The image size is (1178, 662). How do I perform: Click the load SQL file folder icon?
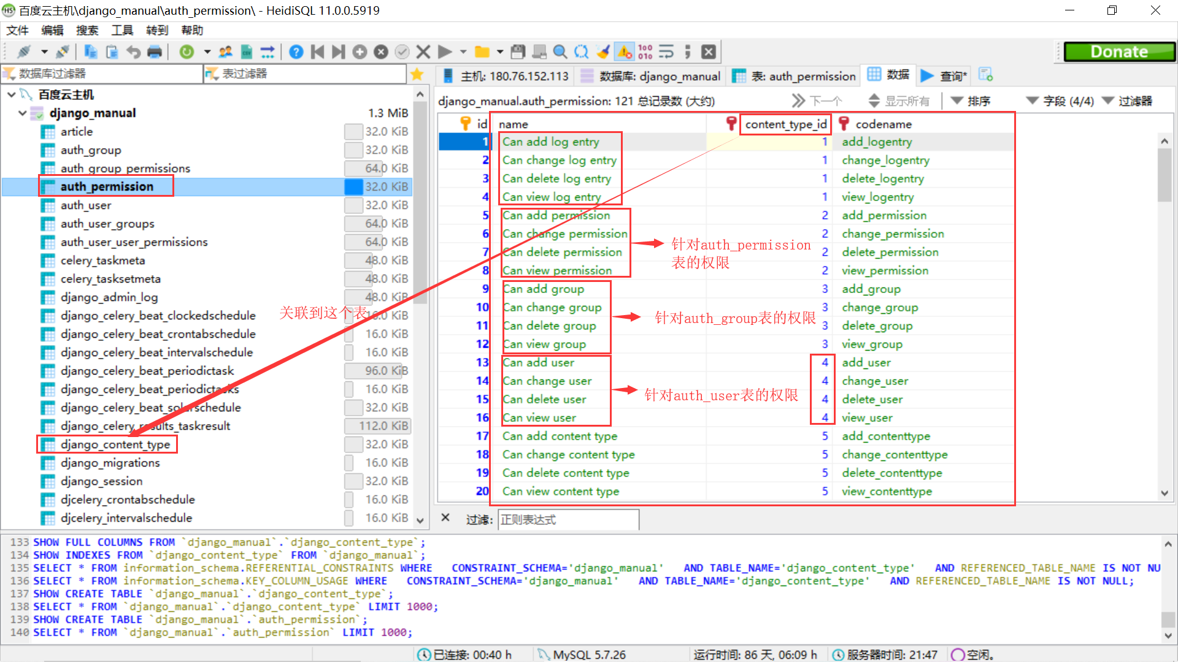[x=482, y=52]
